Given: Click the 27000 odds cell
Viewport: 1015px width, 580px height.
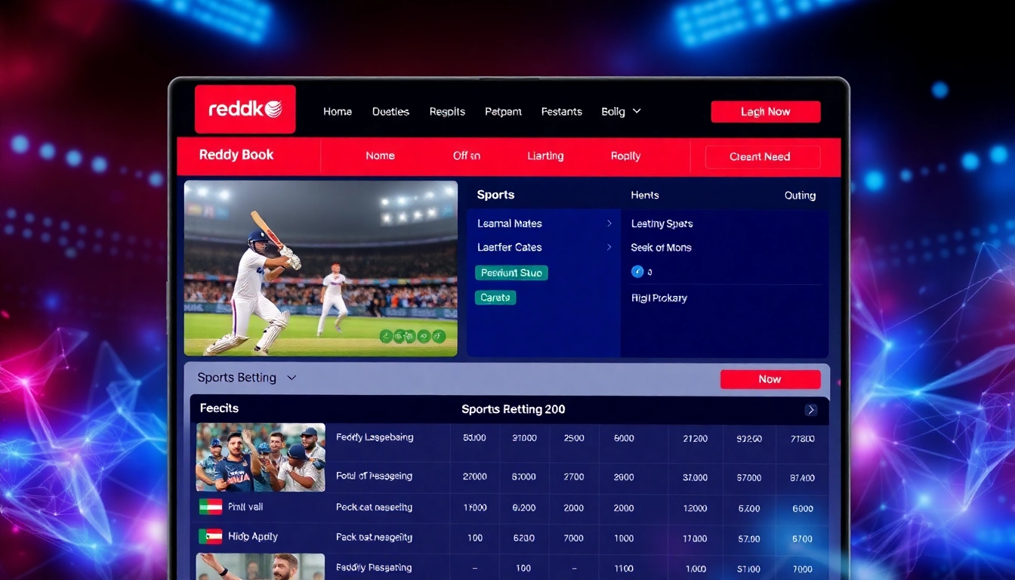Looking at the screenshot, I should tap(474, 477).
